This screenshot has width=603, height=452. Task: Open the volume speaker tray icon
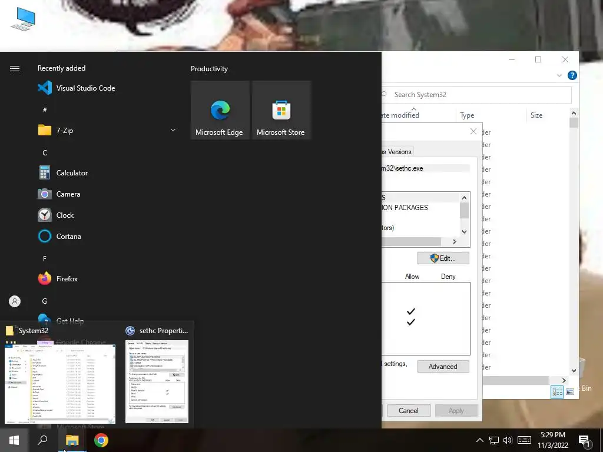(x=508, y=440)
